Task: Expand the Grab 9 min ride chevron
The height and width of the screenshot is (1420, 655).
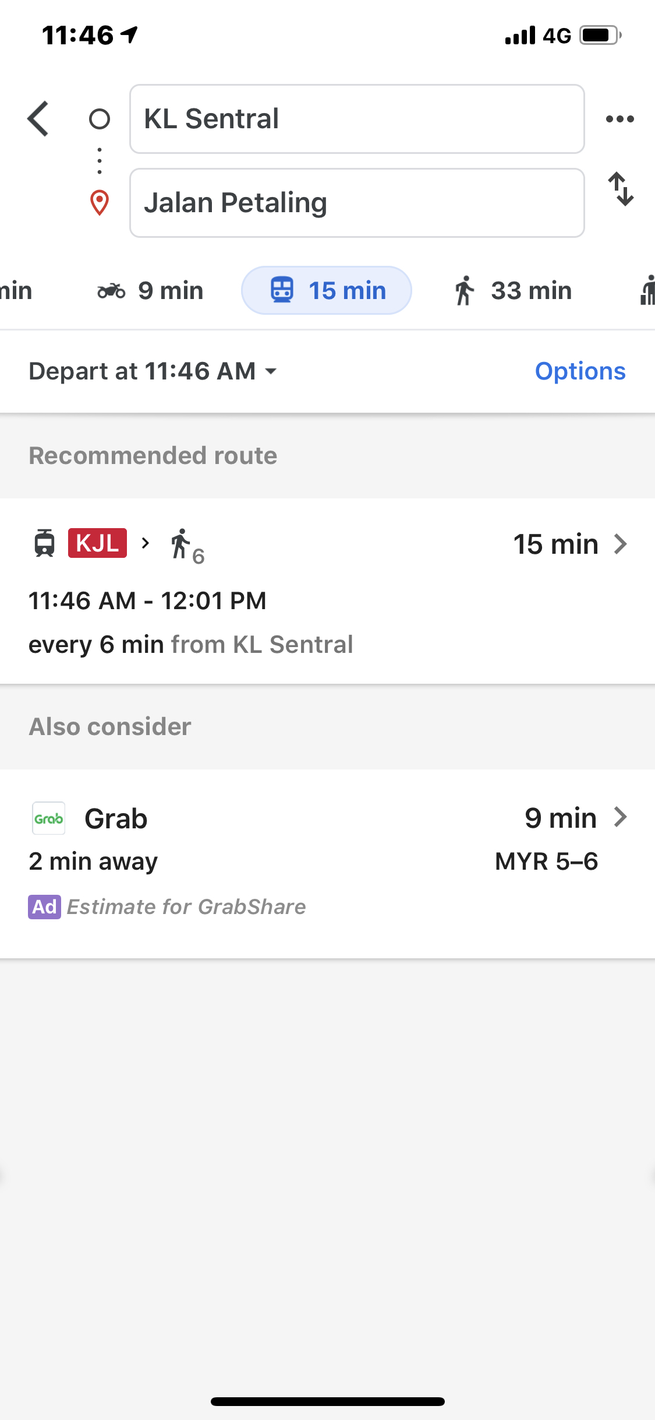Action: coord(621,817)
